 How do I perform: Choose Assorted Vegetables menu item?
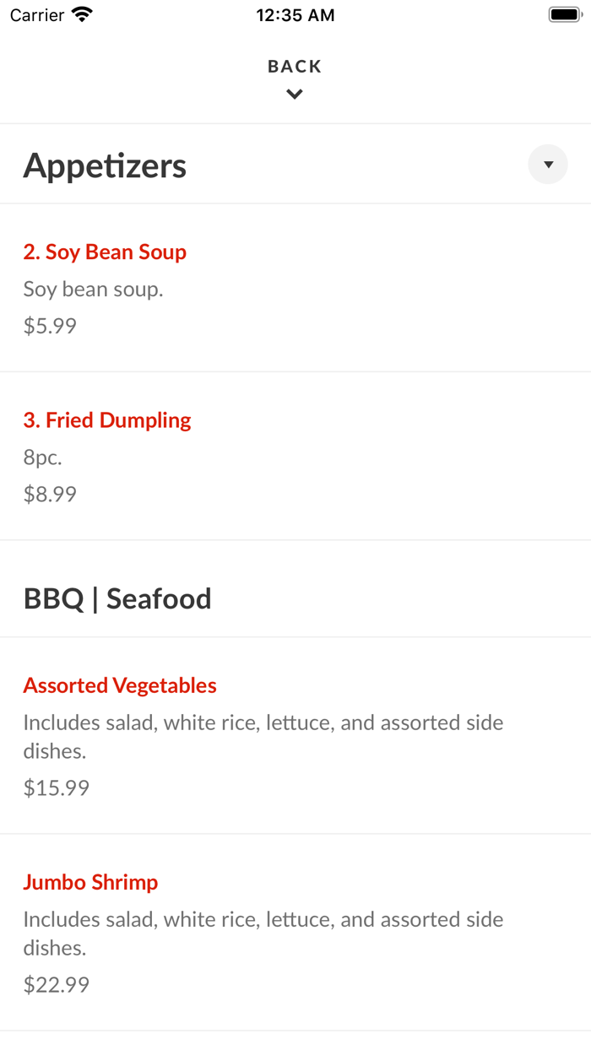pyautogui.click(x=120, y=685)
